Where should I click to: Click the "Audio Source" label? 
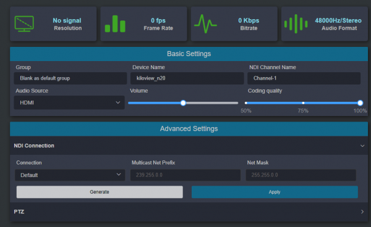pyautogui.click(x=32, y=91)
